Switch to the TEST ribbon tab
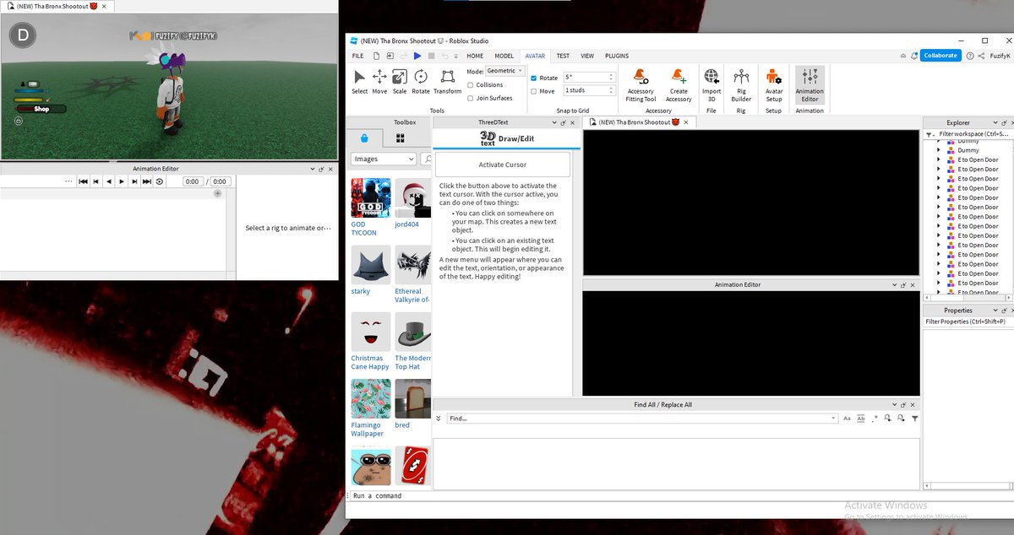 coord(563,56)
